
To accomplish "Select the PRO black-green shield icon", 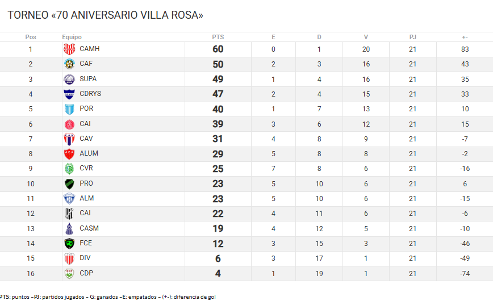I will click(69, 183).
